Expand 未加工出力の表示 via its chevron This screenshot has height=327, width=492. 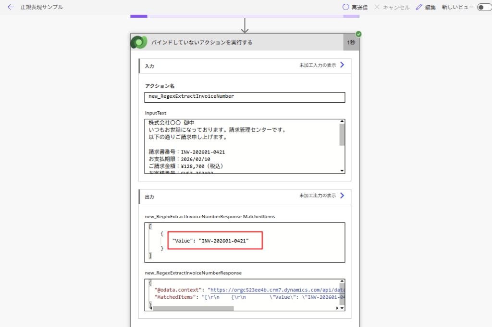(342, 196)
